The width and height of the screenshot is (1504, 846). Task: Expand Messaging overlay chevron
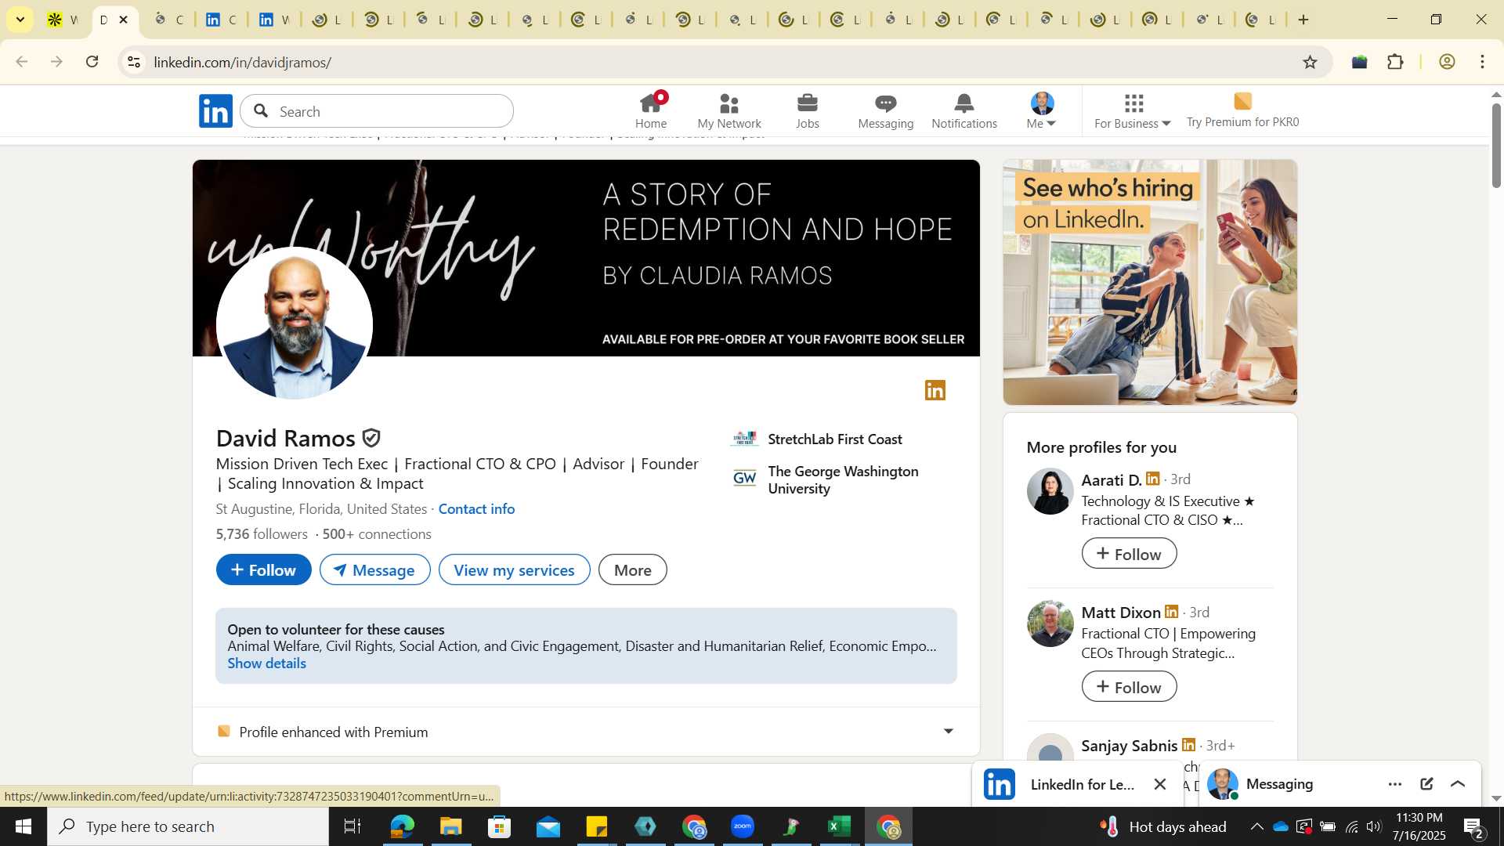(x=1458, y=784)
